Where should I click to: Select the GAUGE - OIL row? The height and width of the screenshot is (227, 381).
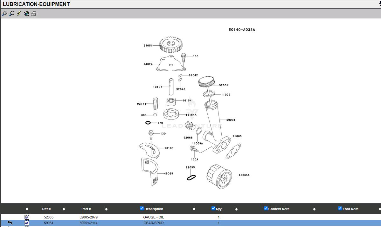(154, 217)
